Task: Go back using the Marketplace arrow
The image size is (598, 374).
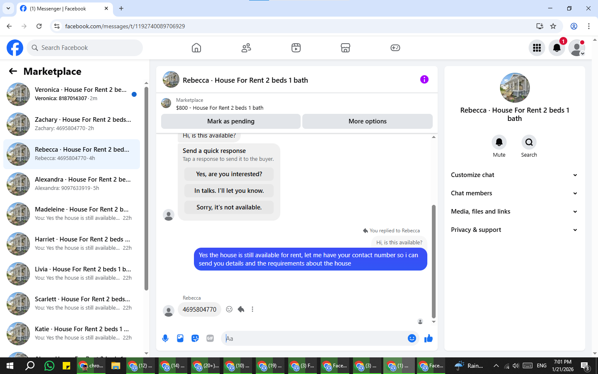Action: (13, 71)
